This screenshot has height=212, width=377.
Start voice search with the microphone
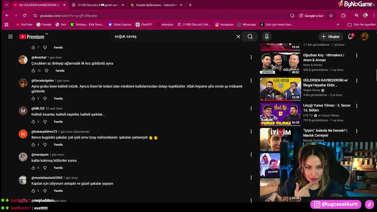(x=267, y=37)
